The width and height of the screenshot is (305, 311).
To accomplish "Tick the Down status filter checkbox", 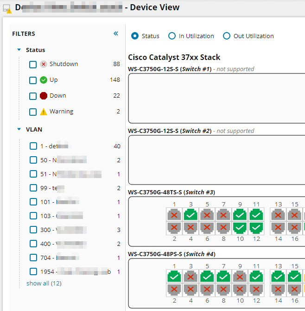I will pos(33,96).
